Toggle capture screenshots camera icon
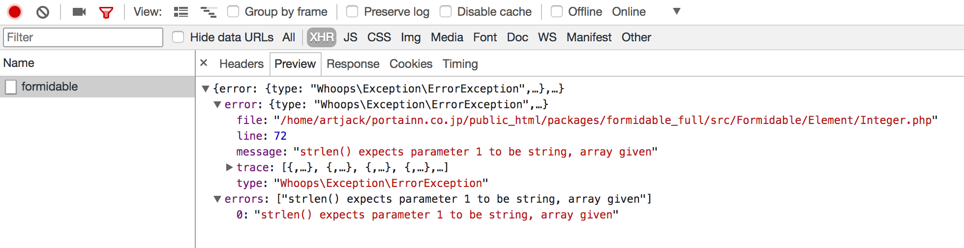The image size is (964, 248). [79, 12]
